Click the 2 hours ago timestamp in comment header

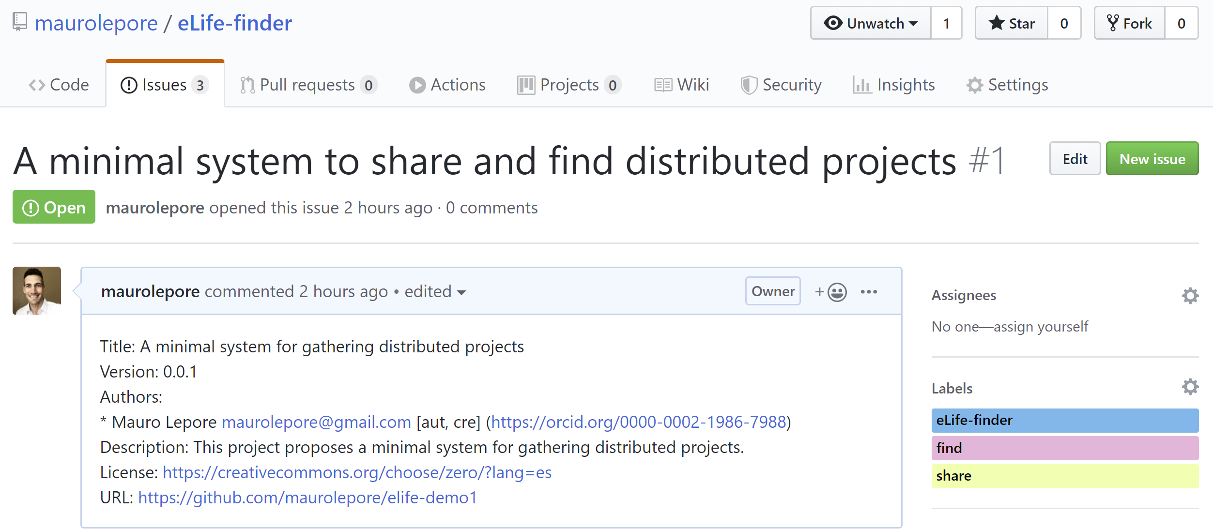pyautogui.click(x=343, y=291)
